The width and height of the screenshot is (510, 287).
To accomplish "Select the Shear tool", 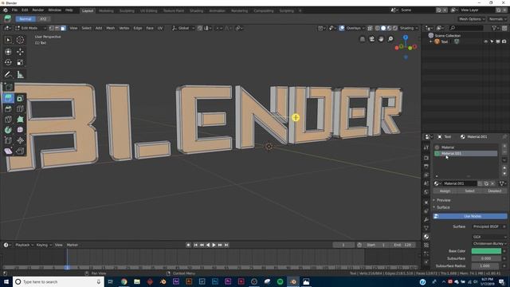I will (9, 151).
